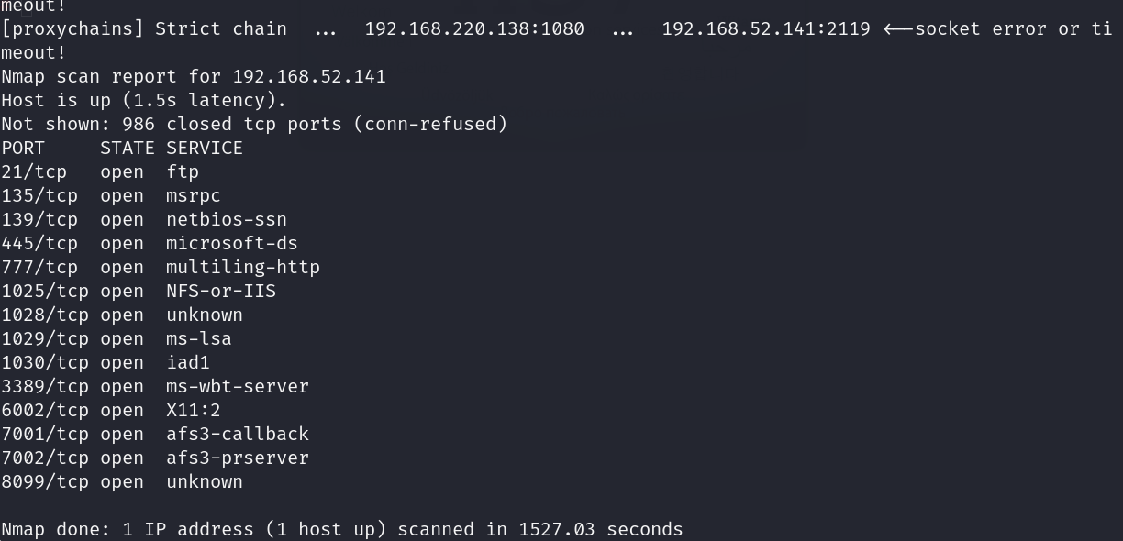Viewport: 1123px width, 541px height.
Task: Select the multiling-http service name
Action: click(243, 267)
